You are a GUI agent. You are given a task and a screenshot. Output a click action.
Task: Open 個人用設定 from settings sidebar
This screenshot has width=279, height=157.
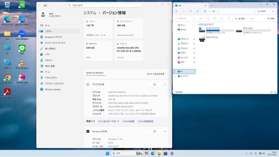click(52, 49)
